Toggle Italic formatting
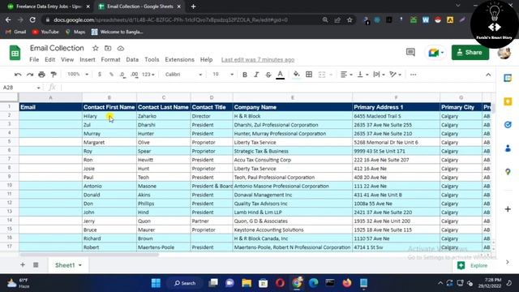519x292 pixels. pyautogui.click(x=256, y=75)
